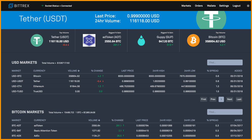Click AdEx currency name
The width and height of the screenshot is (252, 140).
pyautogui.click(x=37, y=136)
